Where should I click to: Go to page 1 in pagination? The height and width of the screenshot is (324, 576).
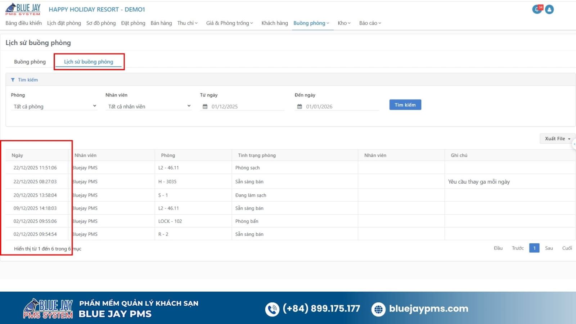point(534,248)
